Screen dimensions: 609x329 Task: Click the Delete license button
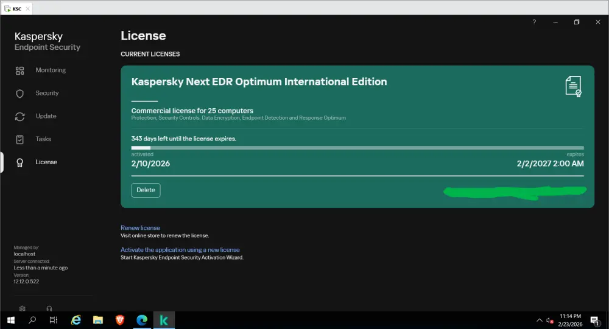(146, 190)
